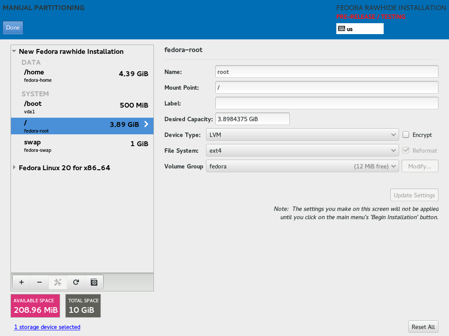449x336 pixels.
Task: Collapse New Fedora rawhide Installation section
Action: tap(14, 51)
